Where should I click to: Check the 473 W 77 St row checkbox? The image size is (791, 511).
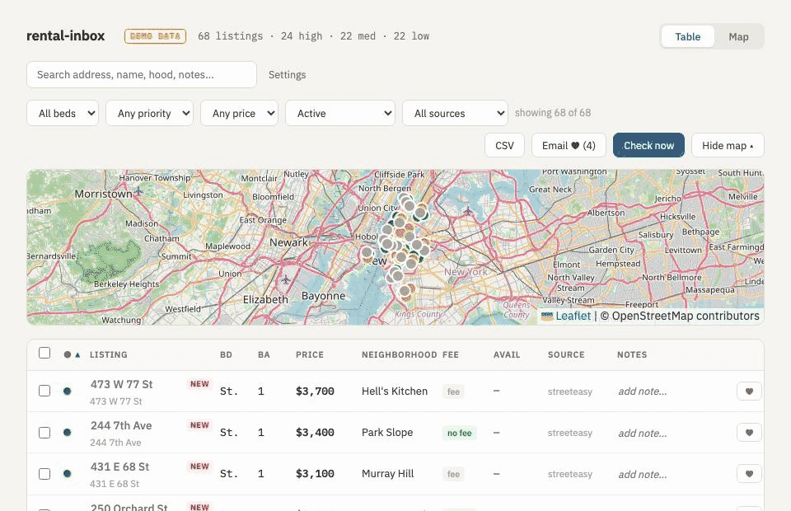(44, 391)
